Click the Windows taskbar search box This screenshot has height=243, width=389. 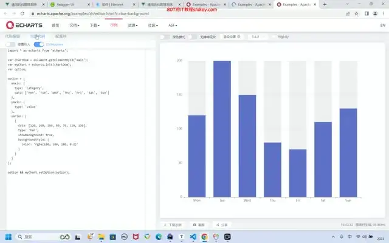point(43,236)
